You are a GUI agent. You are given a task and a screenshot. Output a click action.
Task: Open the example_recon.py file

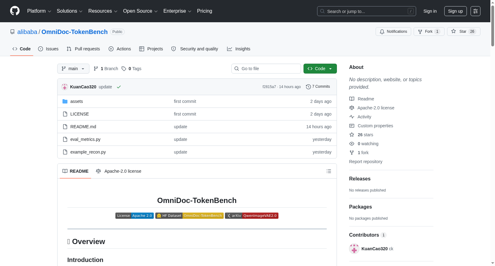pos(88,152)
